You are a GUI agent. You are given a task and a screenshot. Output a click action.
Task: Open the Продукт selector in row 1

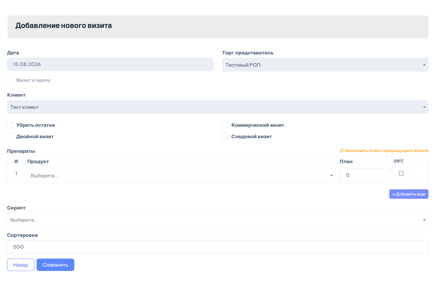(182, 175)
